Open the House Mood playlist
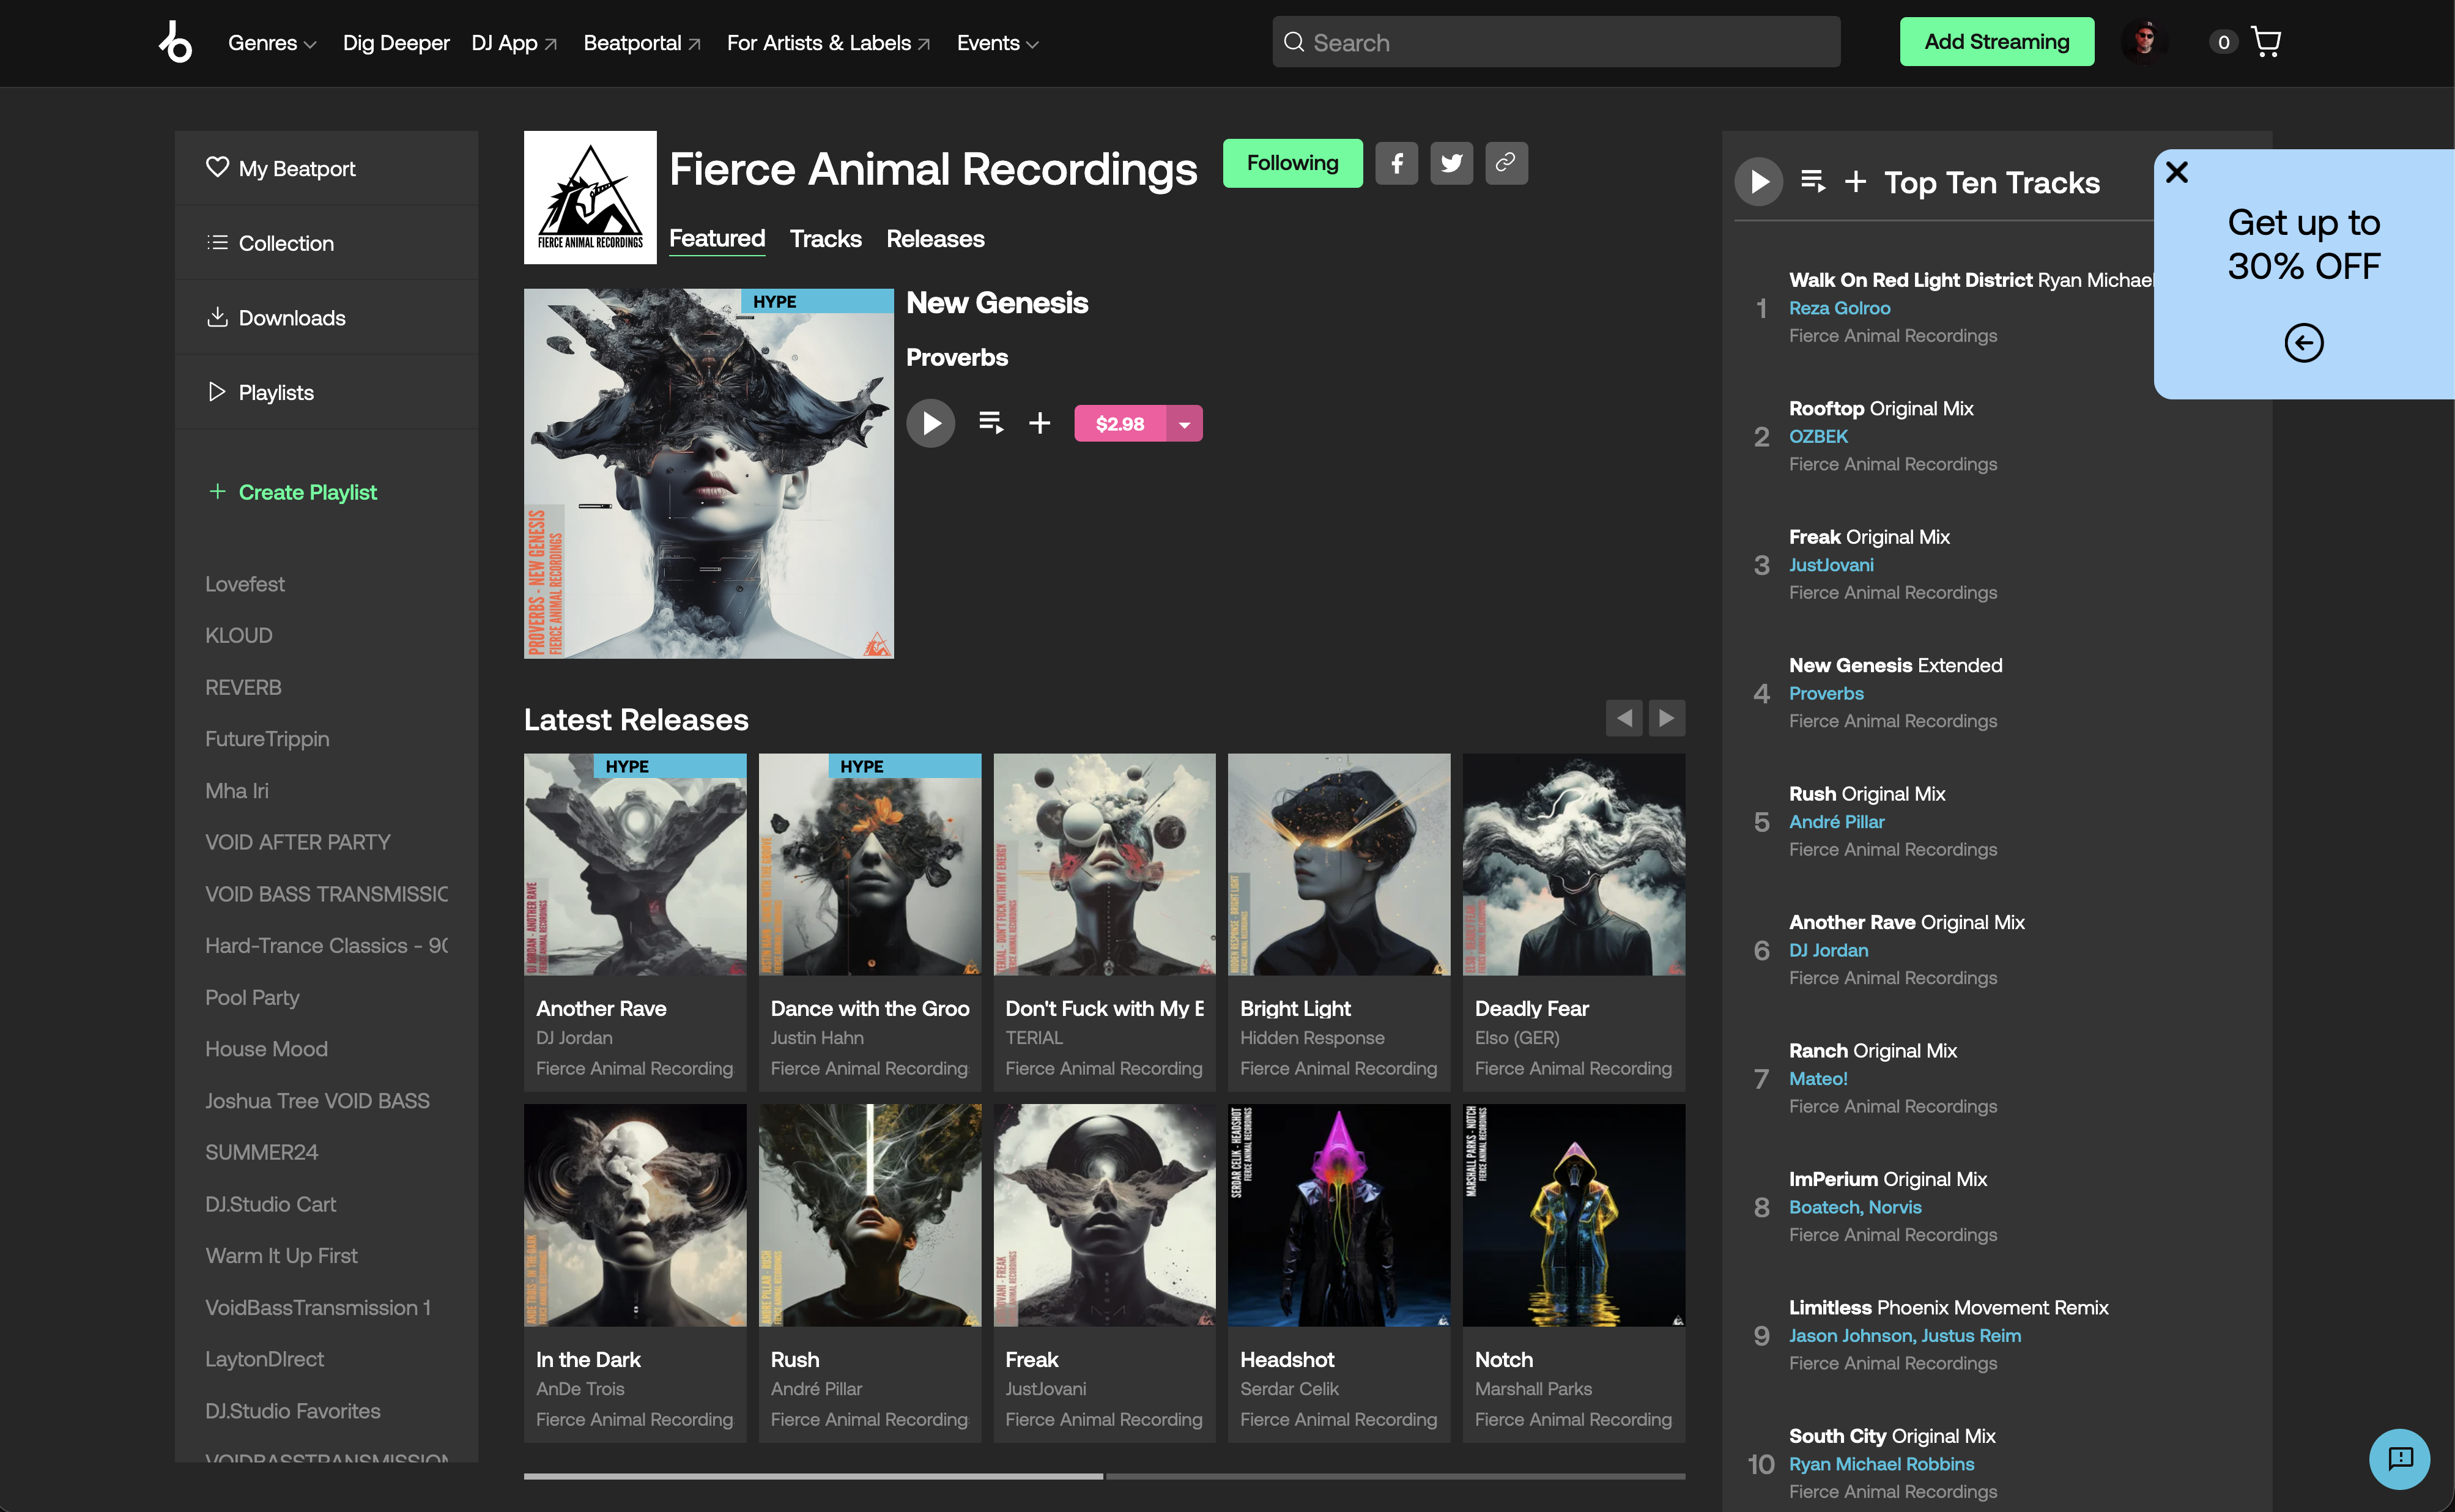This screenshot has width=2455, height=1512. (265, 1049)
